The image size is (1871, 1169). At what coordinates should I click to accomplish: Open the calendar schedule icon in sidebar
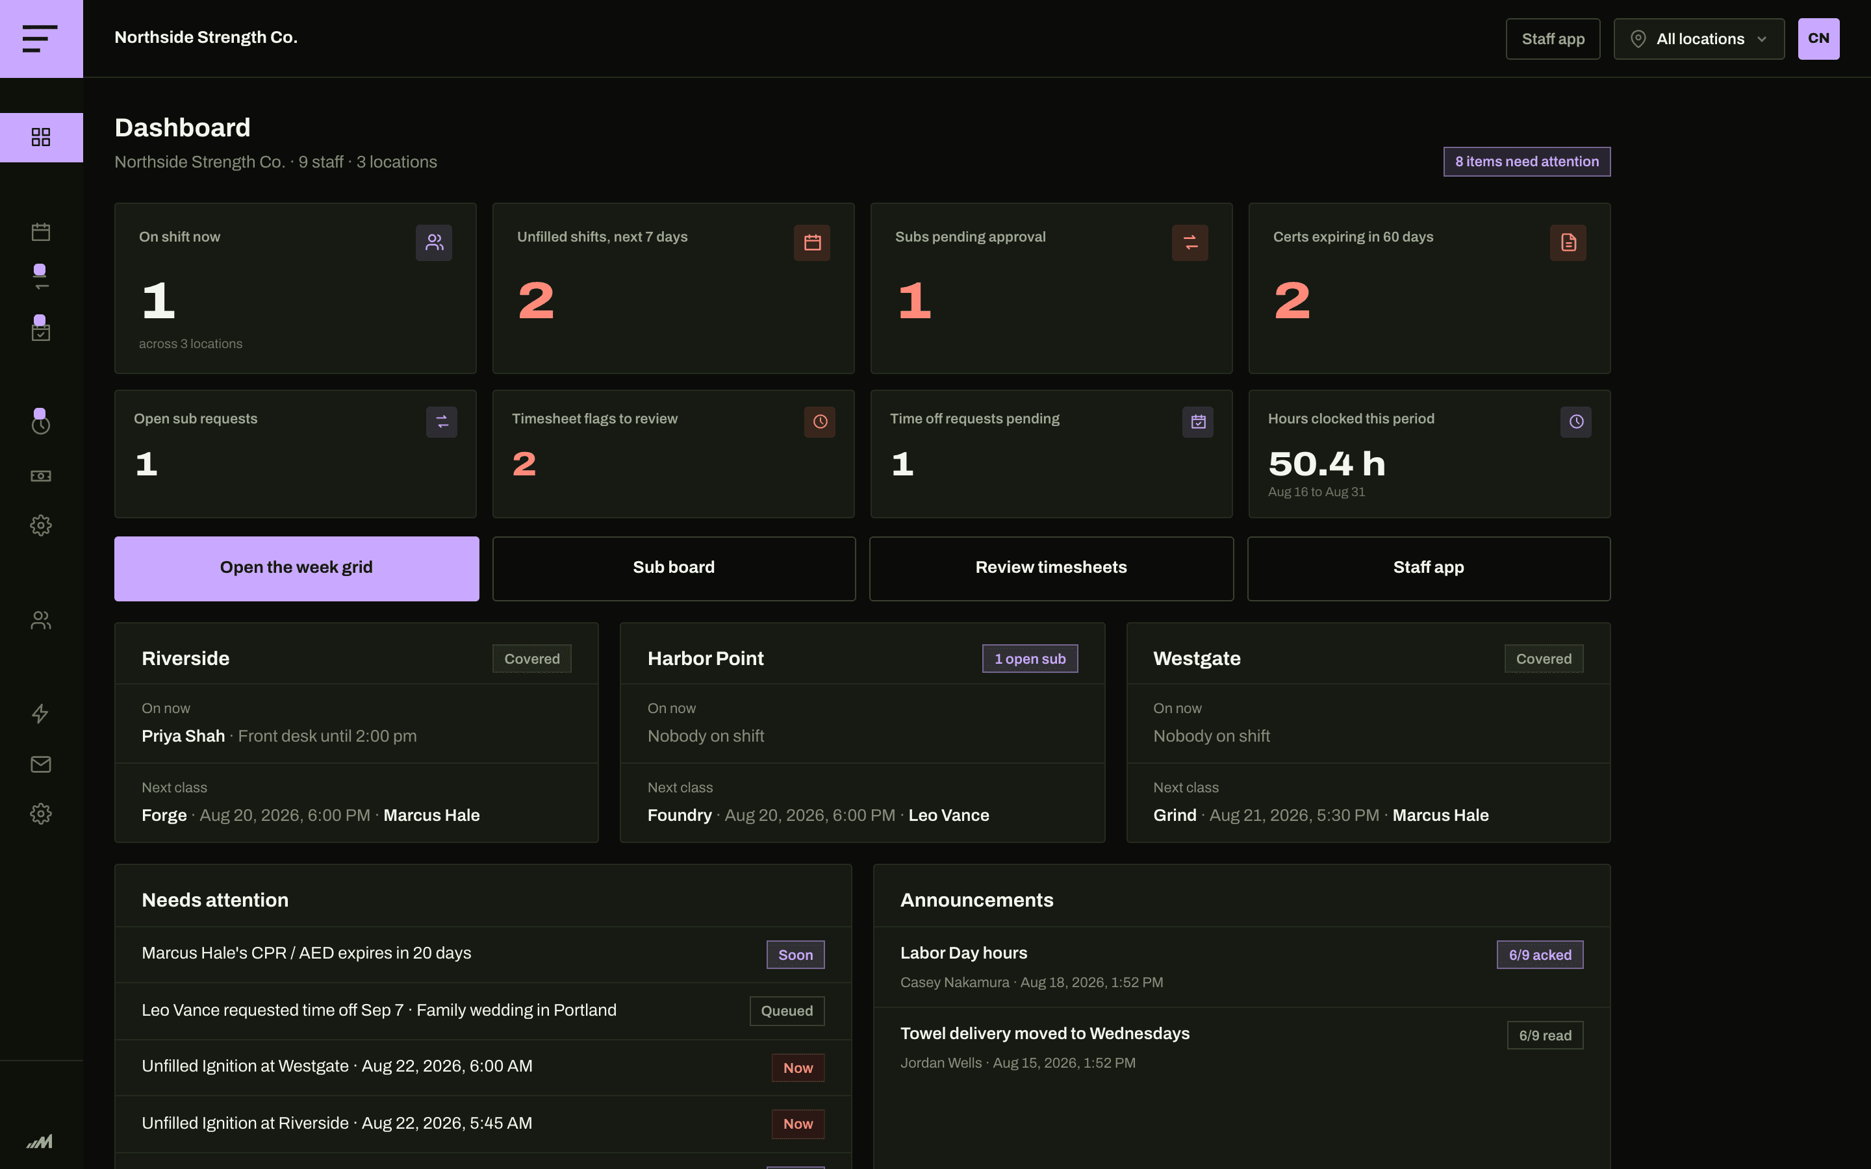[41, 232]
